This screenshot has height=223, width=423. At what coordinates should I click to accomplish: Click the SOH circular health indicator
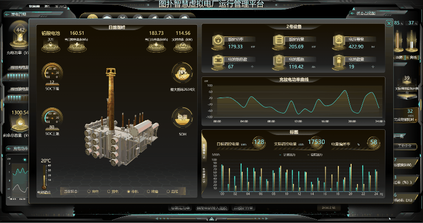tap(182, 118)
